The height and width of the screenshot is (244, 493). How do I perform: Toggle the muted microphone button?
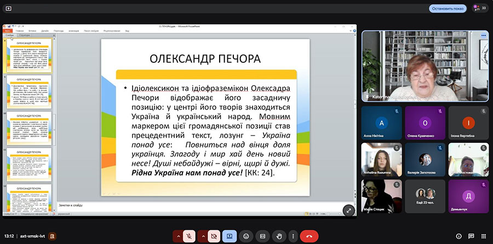point(189,236)
